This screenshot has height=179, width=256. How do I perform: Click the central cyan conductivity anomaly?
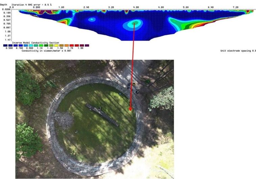point(135,23)
